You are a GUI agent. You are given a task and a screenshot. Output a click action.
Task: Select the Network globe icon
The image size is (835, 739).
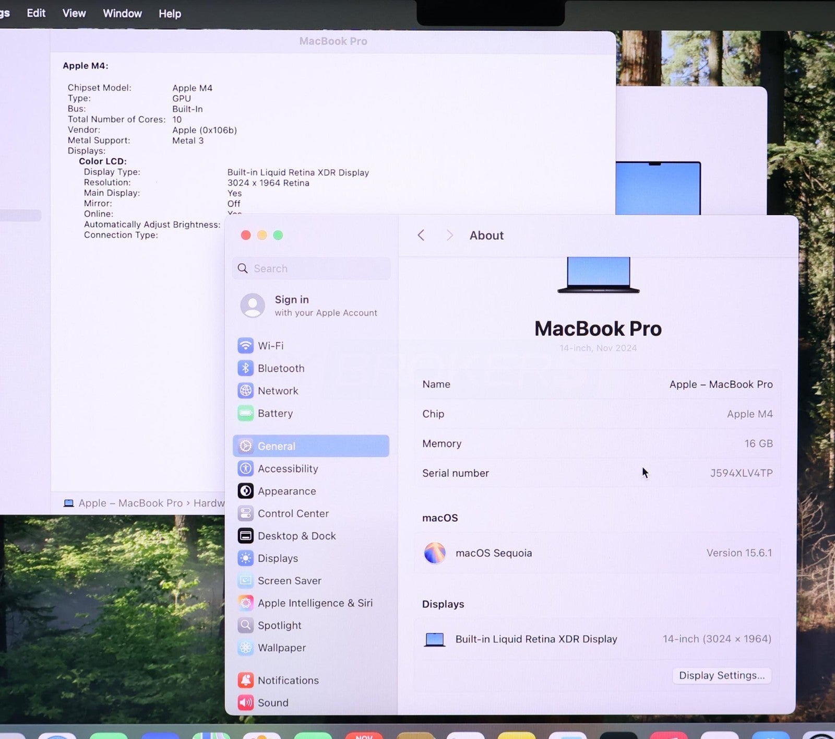click(x=245, y=391)
